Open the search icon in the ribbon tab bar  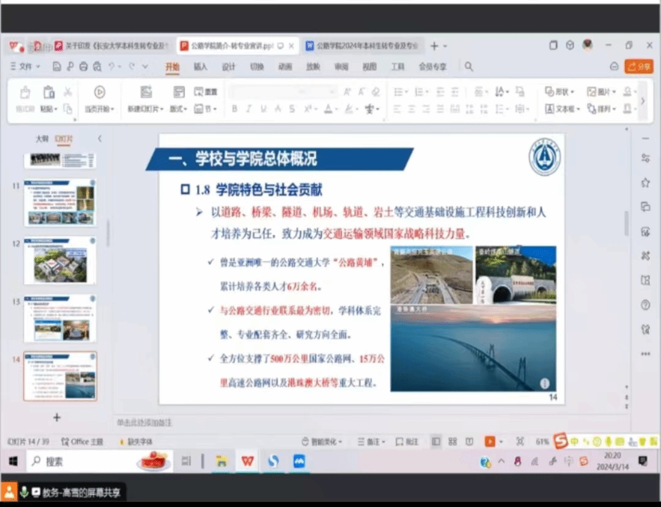pyautogui.click(x=468, y=67)
